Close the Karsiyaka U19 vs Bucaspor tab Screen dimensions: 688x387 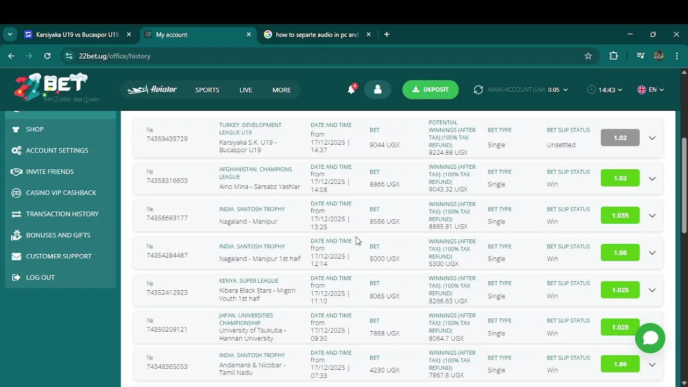[128, 34]
